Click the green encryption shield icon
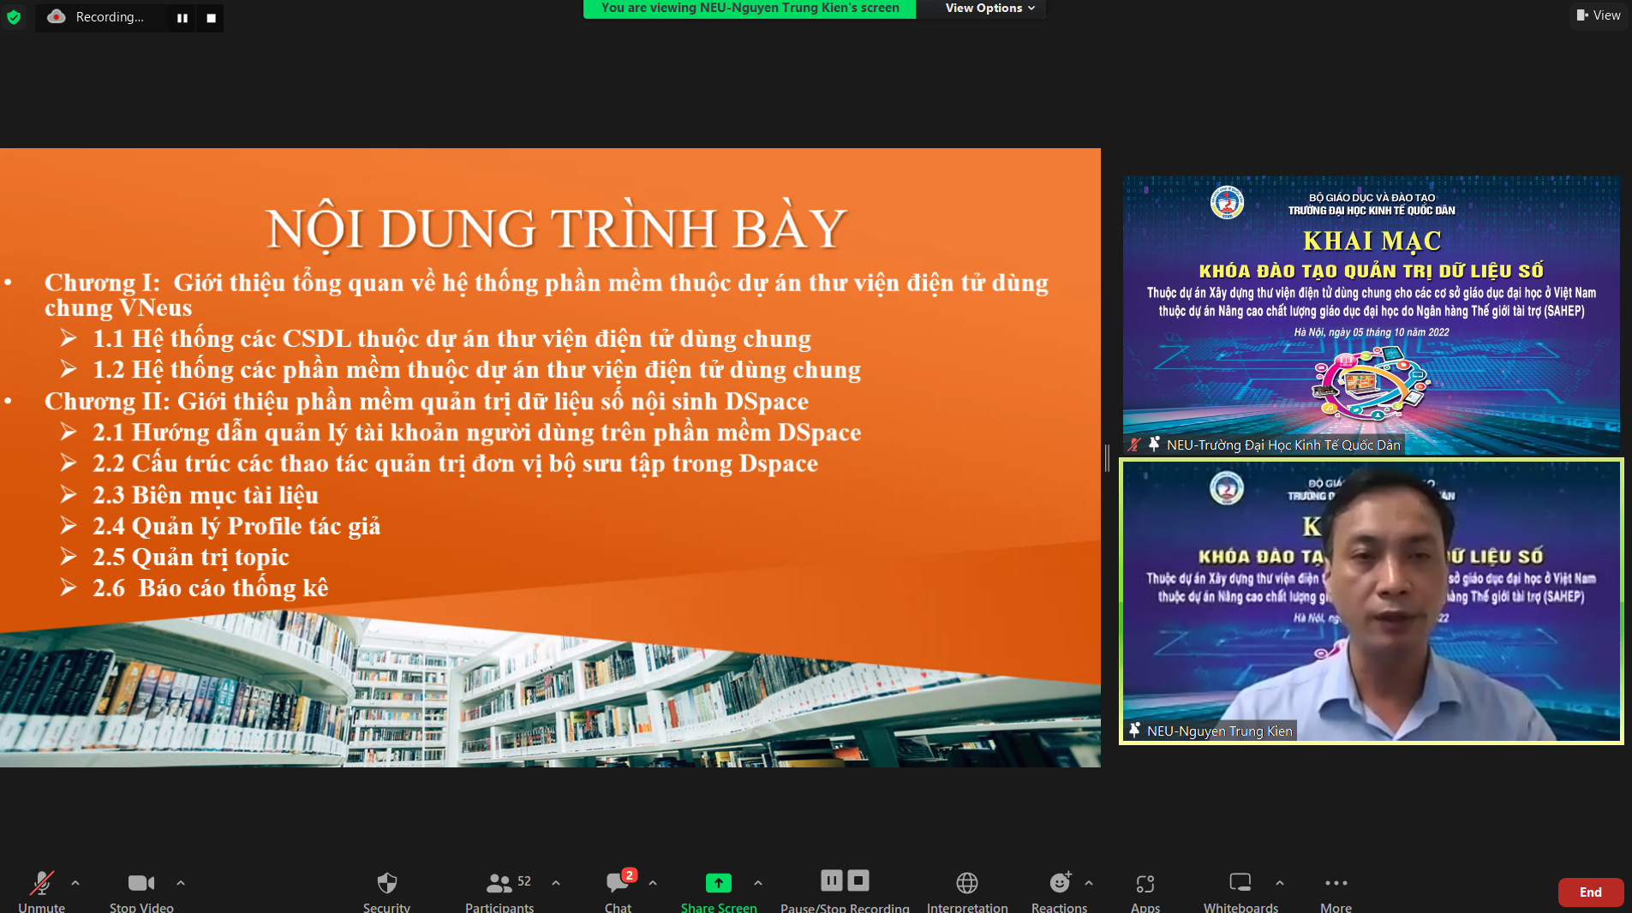The image size is (1632, 913). point(14,17)
